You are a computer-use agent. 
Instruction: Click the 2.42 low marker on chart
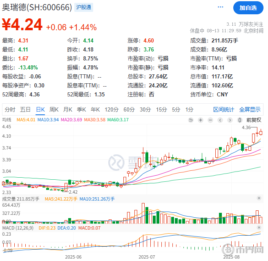click(73, 192)
